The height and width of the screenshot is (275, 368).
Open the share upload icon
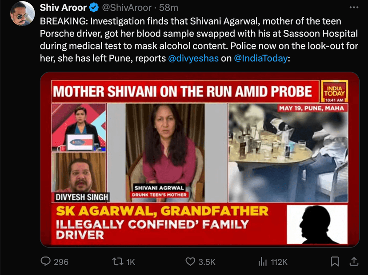click(354, 261)
